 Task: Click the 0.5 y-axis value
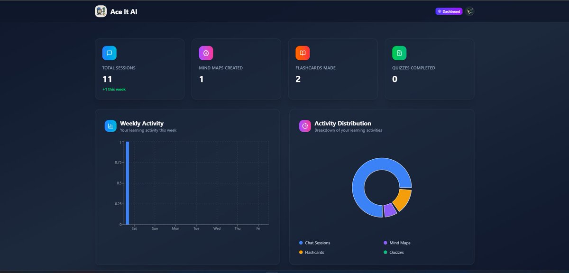(x=119, y=183)
